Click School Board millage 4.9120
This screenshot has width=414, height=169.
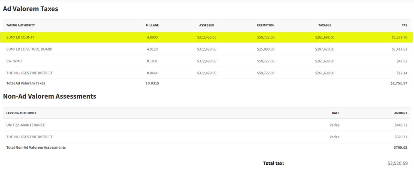point(152,49)
